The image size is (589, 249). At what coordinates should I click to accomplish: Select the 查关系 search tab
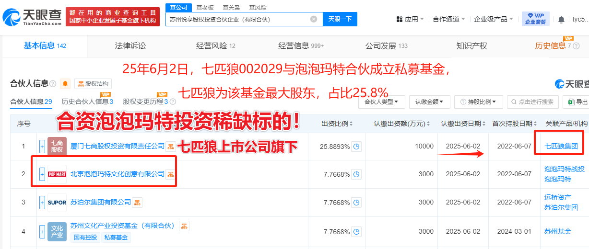(x=231, y=7)
